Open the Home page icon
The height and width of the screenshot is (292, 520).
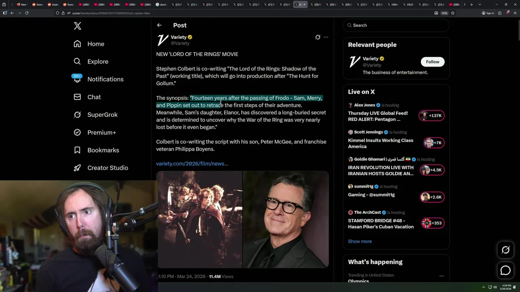coord(77,44)
